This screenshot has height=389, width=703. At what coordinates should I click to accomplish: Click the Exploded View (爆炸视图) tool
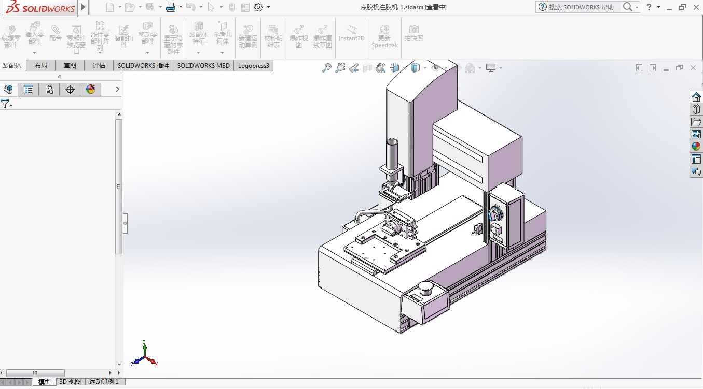tap(299, 36)
